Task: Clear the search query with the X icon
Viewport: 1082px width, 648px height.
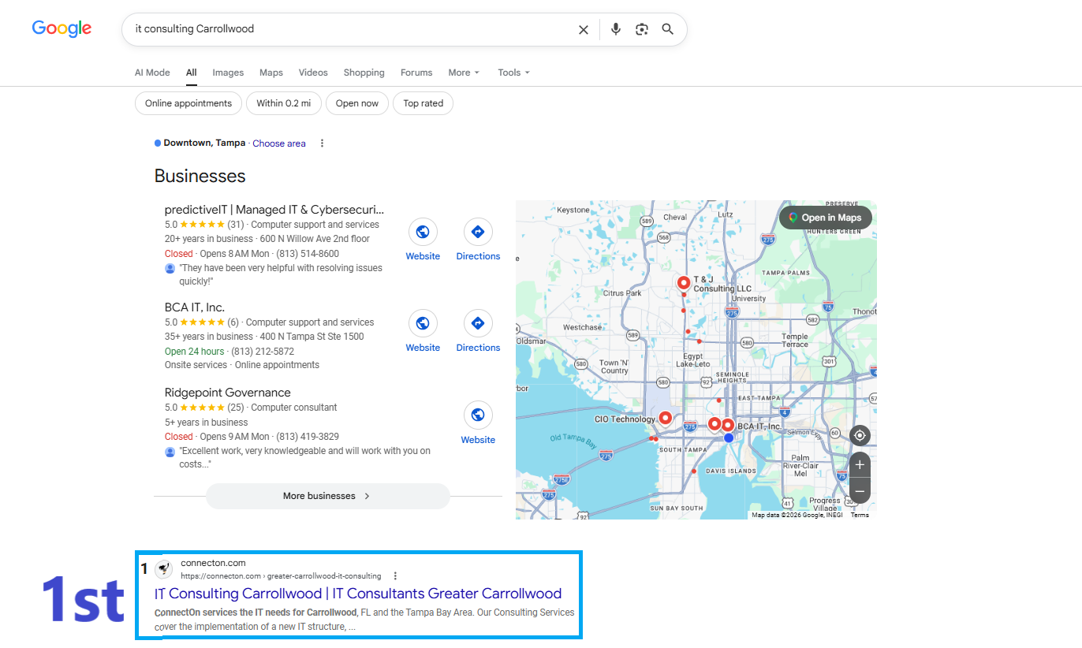Action: pos(584,29)
